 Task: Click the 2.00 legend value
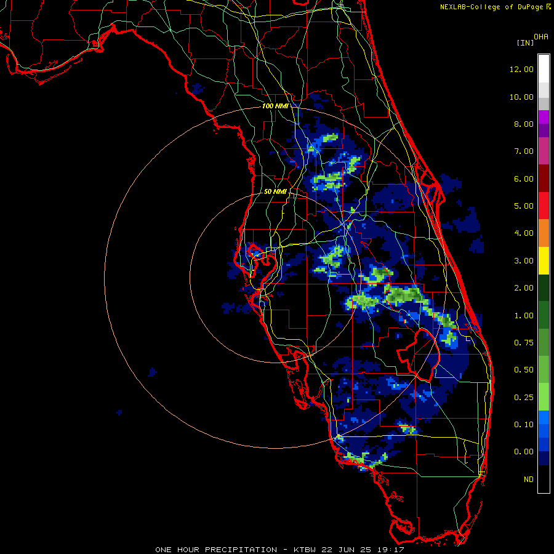point(524,288)
